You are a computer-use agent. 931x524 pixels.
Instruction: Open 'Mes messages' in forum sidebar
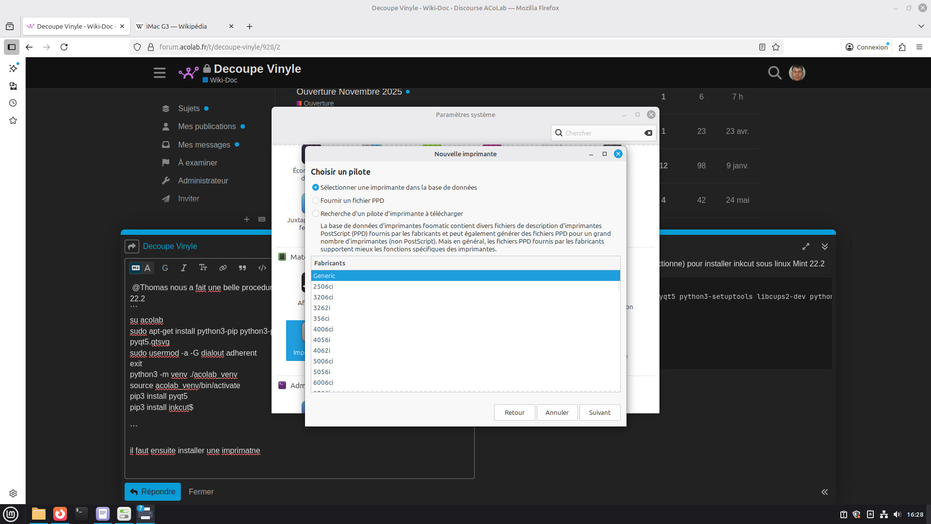tap(204, 145)
